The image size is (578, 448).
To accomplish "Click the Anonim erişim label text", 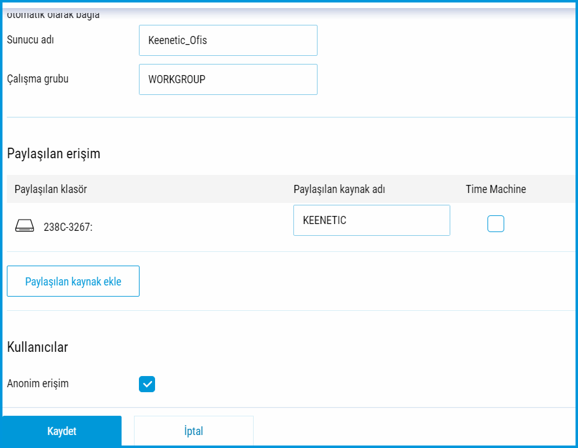I will click(x=38, y=383).
